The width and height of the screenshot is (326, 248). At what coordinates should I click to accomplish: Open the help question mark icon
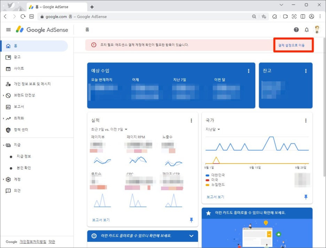tap(296, 30)
